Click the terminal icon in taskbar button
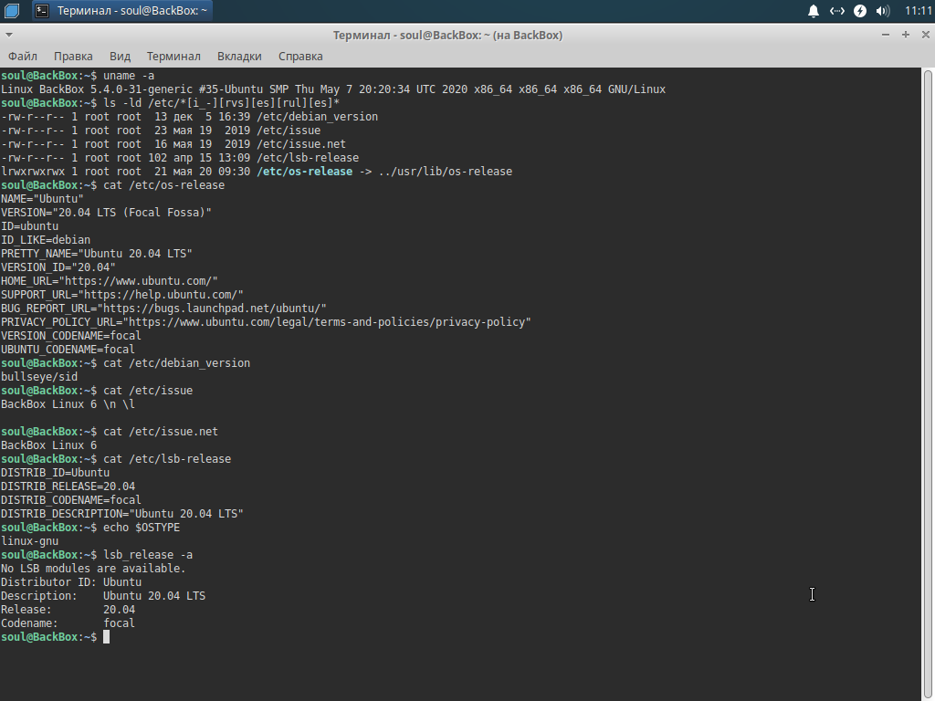The image size is (935, 701). point(42,10)
